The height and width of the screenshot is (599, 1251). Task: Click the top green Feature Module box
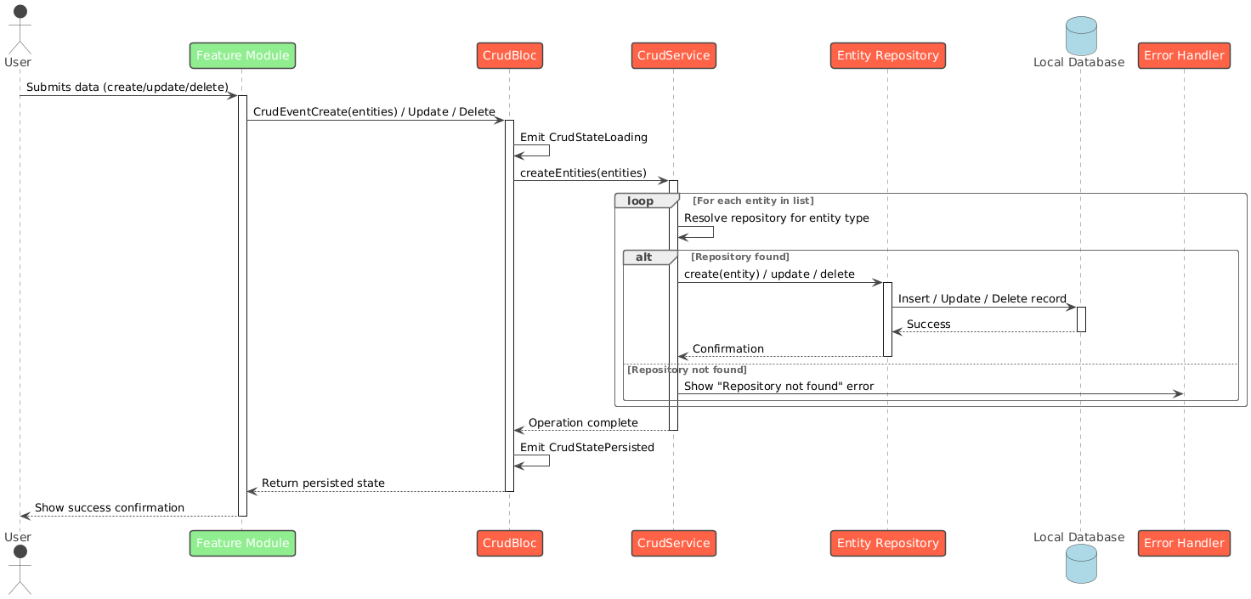242,55
